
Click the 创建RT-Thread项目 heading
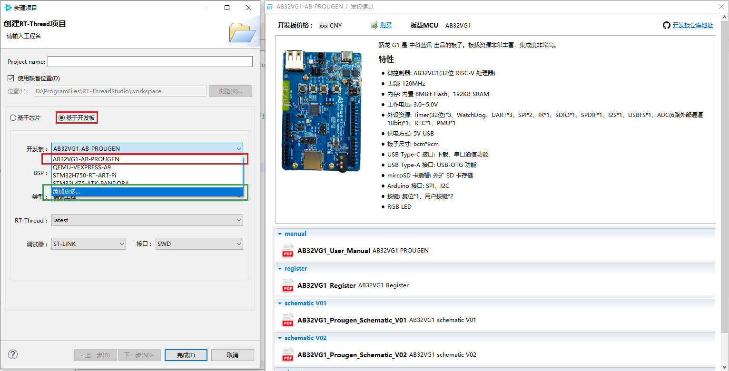coord(35,24)
